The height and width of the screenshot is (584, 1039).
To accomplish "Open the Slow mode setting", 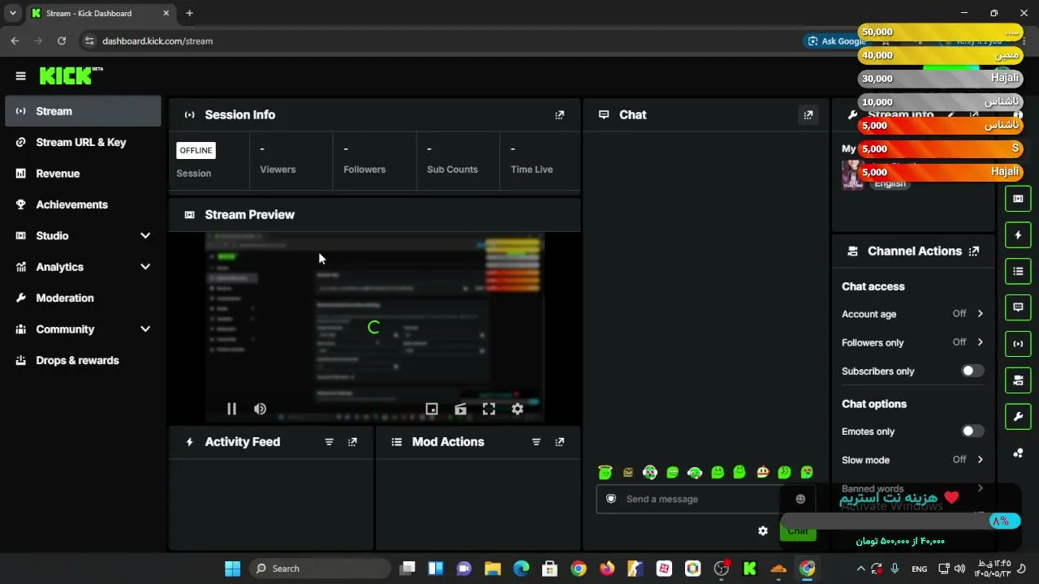I will coord(913,460).
